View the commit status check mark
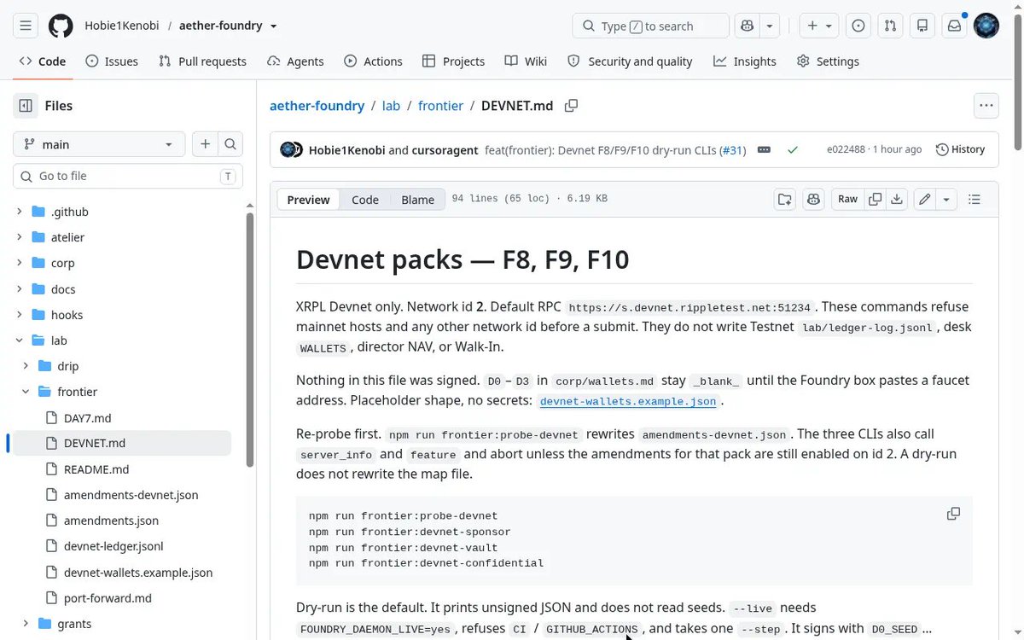 pos(793,149)
